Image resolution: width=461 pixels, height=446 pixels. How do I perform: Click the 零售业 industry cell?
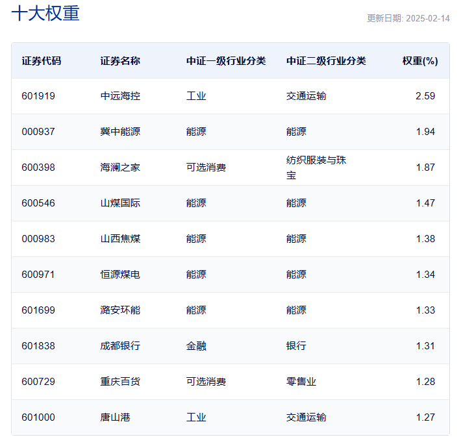pyautogui.click(x=301, y=382)
